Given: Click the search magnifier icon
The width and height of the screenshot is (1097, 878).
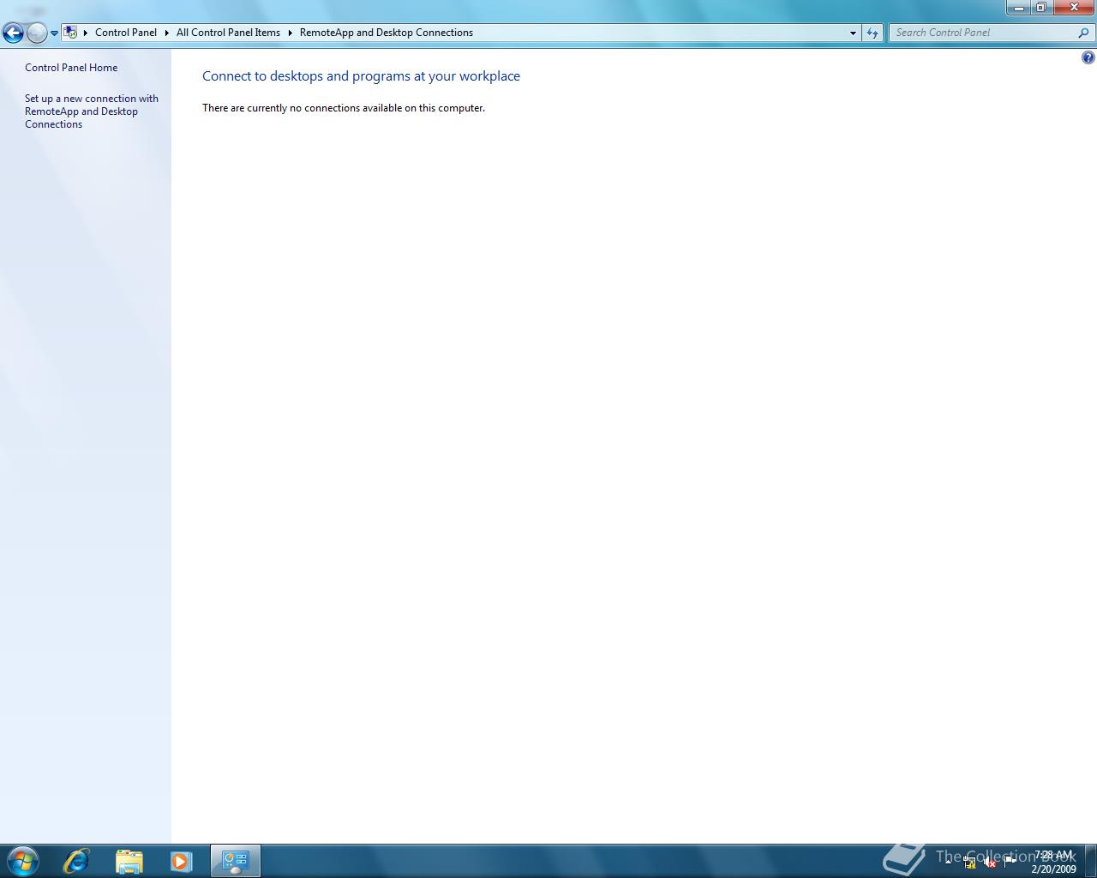Looking at the screenshot, I should point(1084,33).
